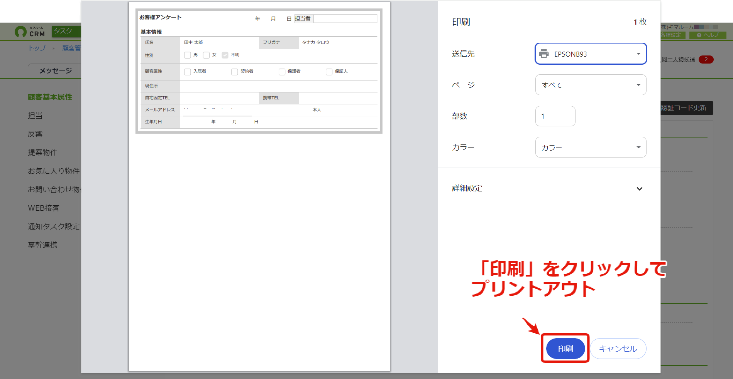
Task: Click the 生年月日 label
Action: 153,122
